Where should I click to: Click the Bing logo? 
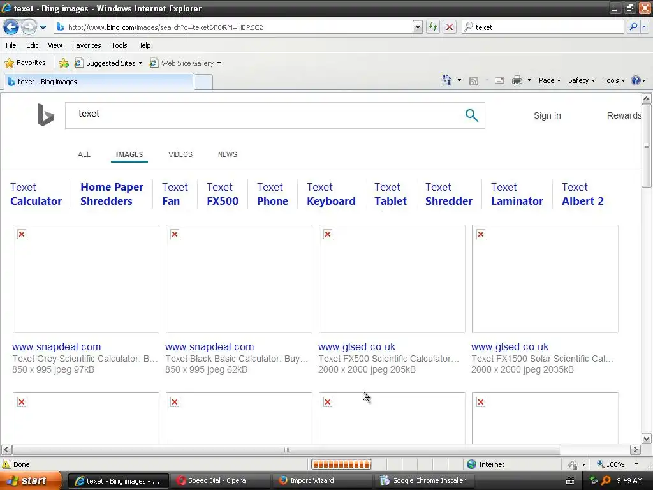[x=46, y=115]
